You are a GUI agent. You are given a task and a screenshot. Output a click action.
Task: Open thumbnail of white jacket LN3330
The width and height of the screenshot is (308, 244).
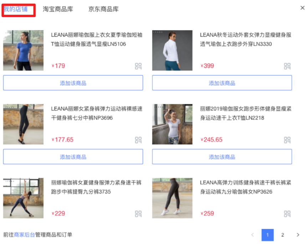click(x=172, y=50)
